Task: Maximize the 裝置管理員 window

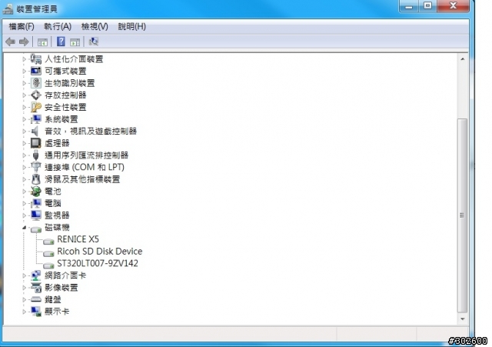Action: [427, 6]
